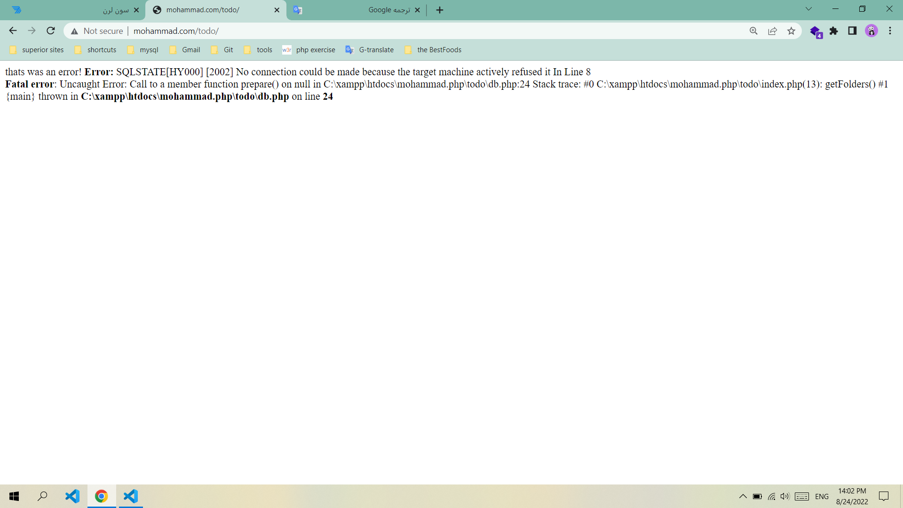
Task: Click the bold db.php file path
Action: [x=185, y=96]
